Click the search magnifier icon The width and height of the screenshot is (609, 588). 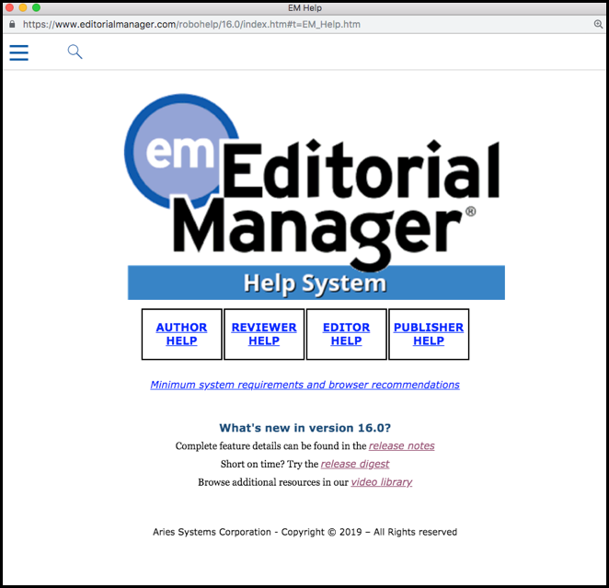[x=75, y=52]
